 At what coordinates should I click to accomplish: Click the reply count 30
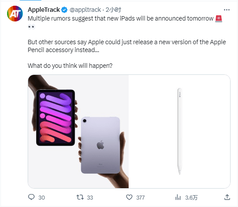click(x=42, y=198)
